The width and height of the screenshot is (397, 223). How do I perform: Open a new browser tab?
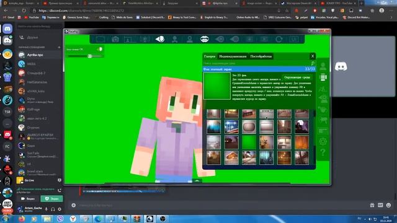(x=361, y=3)
